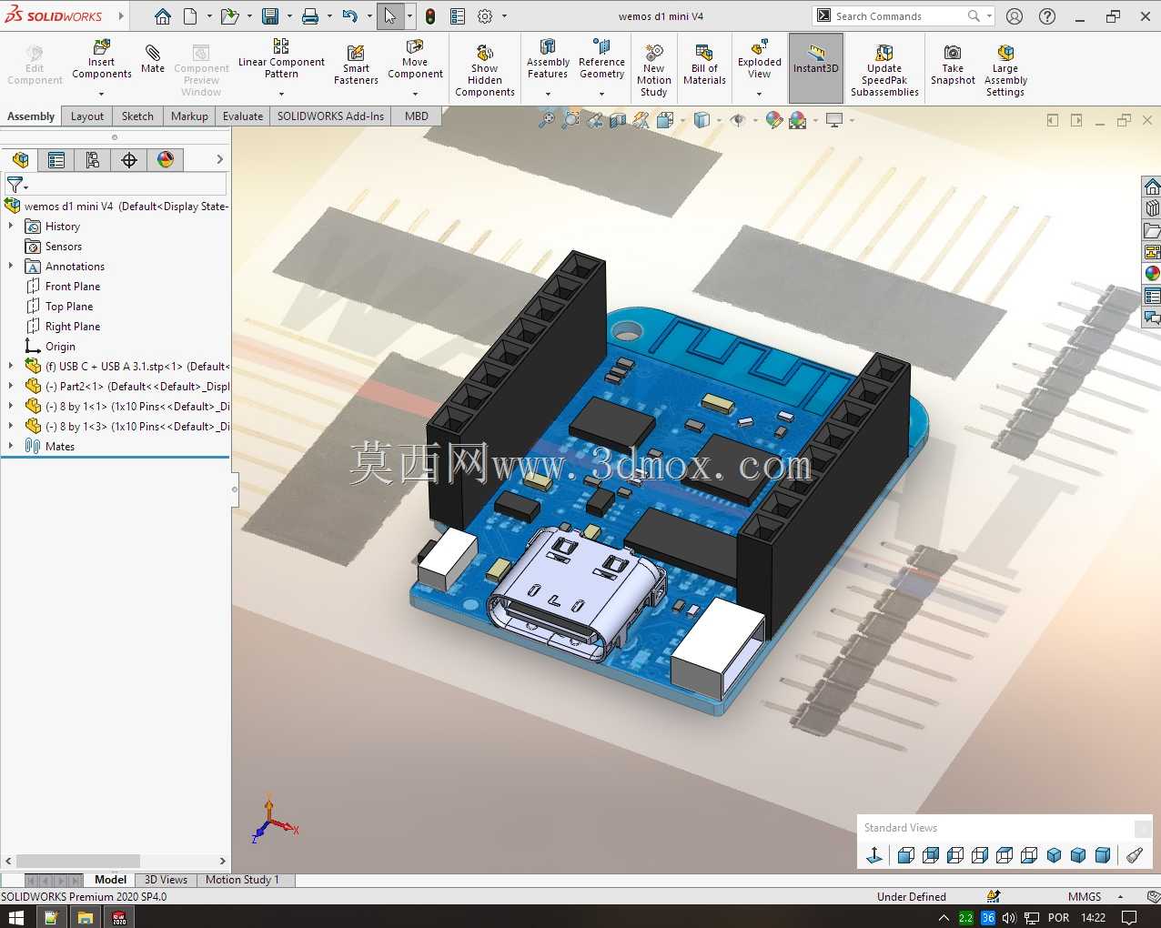The image size is (1161, 928).
Task: Click the Section View icon
Action: 618,119
